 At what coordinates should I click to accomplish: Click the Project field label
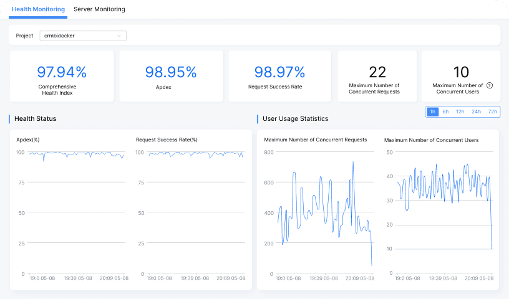pos(24,36)
